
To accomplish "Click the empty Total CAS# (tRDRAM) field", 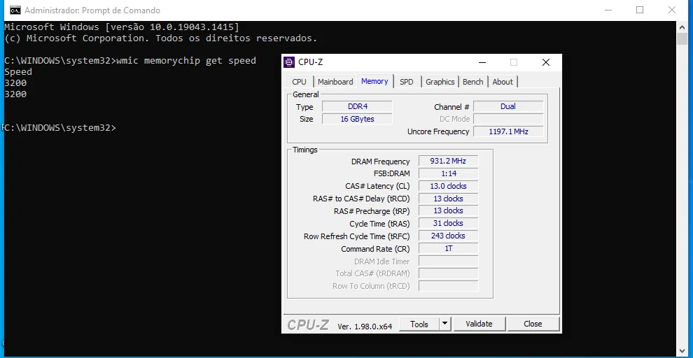I will (x=448, y=273).
